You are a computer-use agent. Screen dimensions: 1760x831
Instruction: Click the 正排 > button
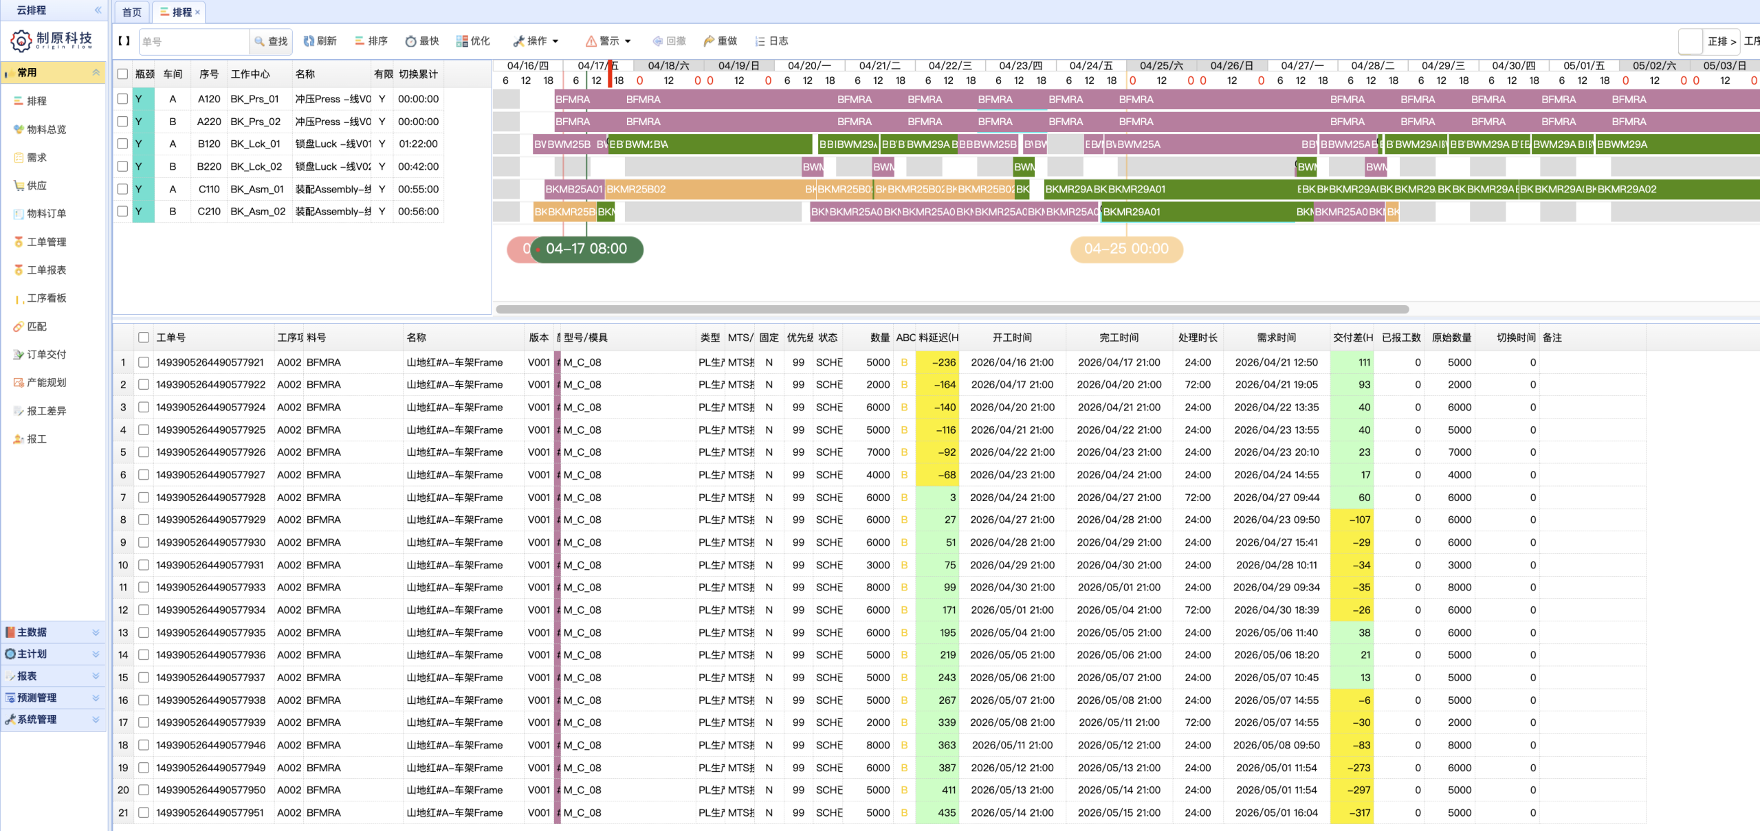tap(1721, 41)
